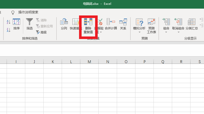Select column N header

pyautogui.click(x=108, y=62)
